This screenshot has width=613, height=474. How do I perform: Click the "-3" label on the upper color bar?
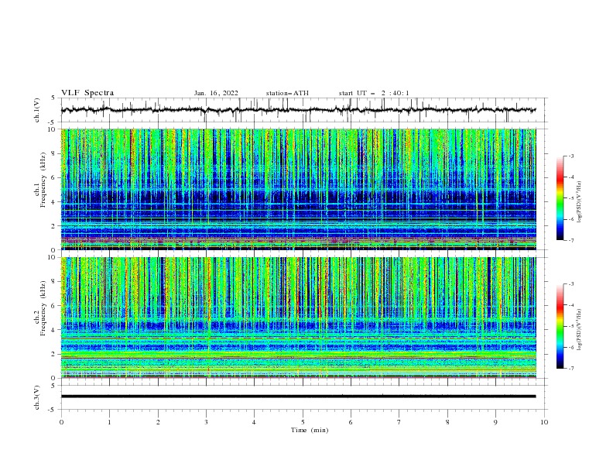click(570, 156)
